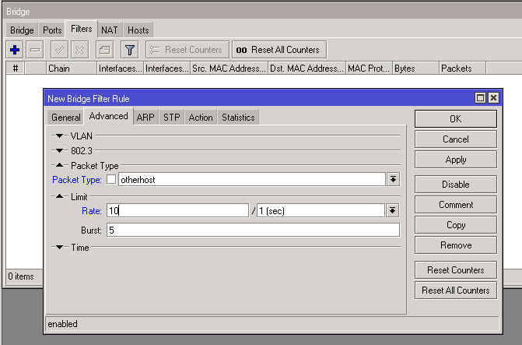522x345 pixels.
Task: Confirm rule with OK button
Action: [455, 119]
